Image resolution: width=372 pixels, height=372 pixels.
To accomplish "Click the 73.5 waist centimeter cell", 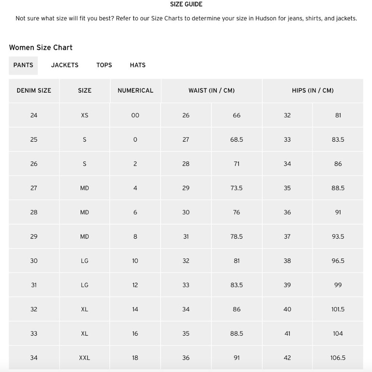I will click(x=237, y=188).
